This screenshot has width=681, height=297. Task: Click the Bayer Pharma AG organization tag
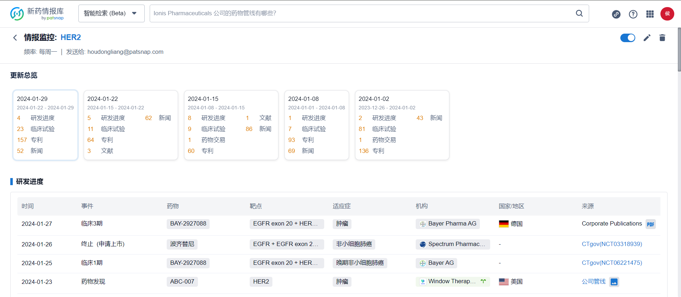(448, 224)
